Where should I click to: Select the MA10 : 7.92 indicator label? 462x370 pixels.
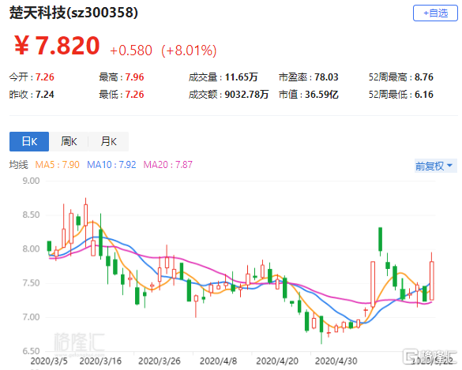pyautogui.click(x=111, y=165)
